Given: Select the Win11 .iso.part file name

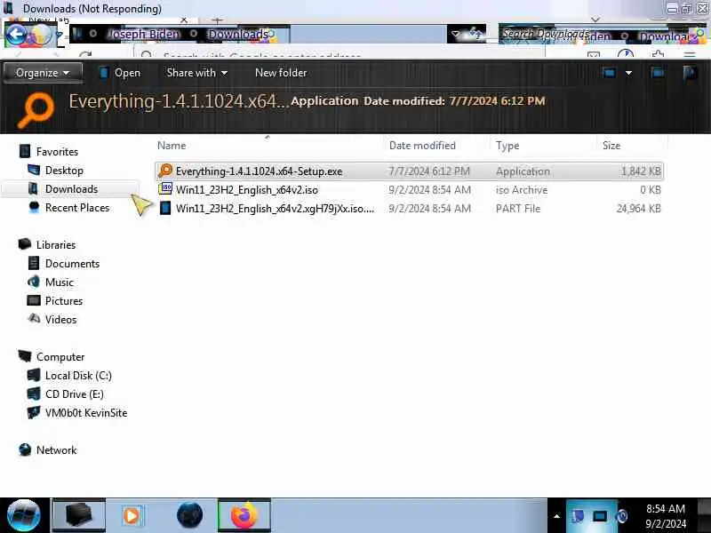Looking at the screenshot, I should (275, 209).
